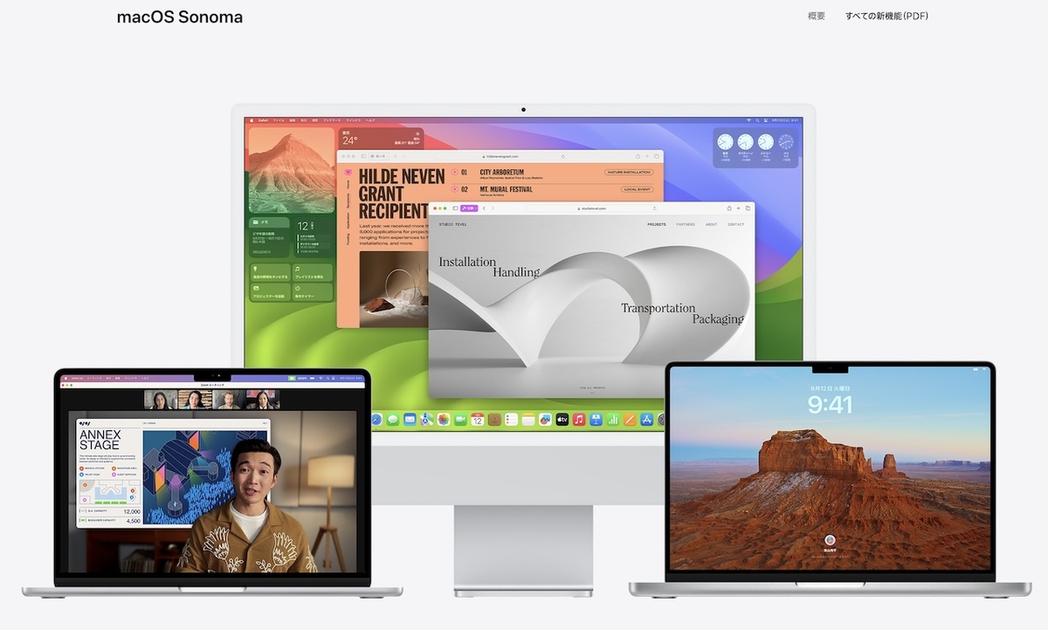Viewport: 1048px width, 630px height.
Task: Click the Apple menu on the iMac
Action: (252, 120)
